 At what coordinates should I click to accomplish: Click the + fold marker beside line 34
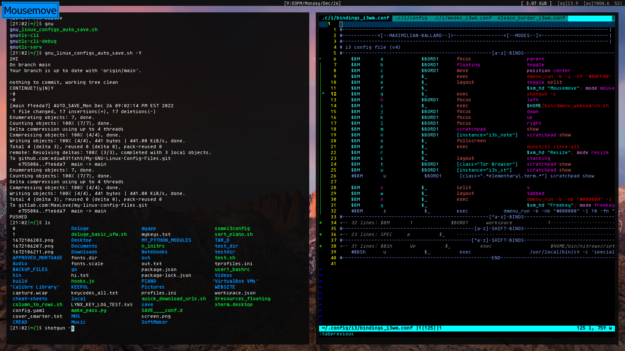[x=321, y=223]
